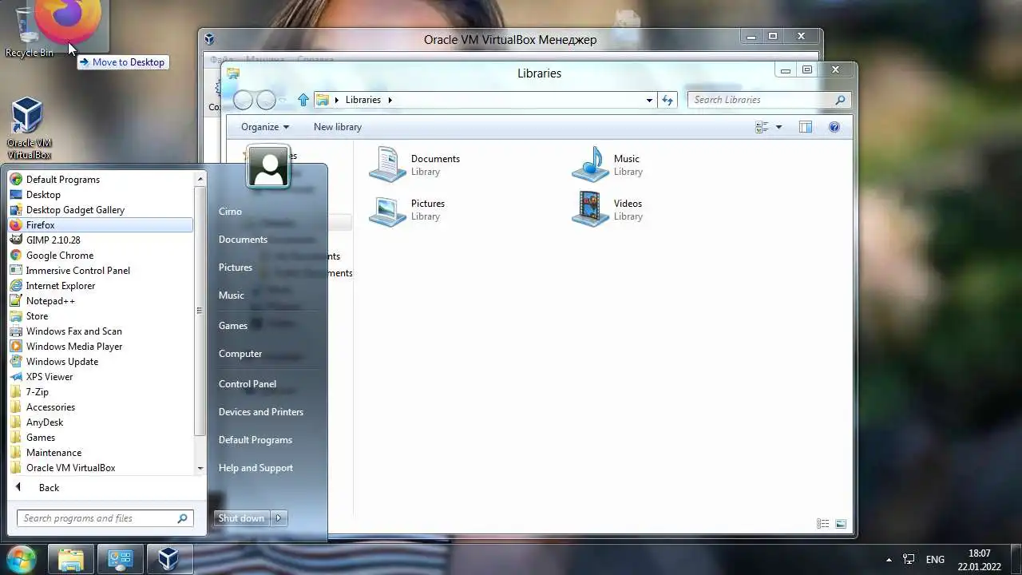
Task: Open the Store program entry
Action: tap(101, 316)
